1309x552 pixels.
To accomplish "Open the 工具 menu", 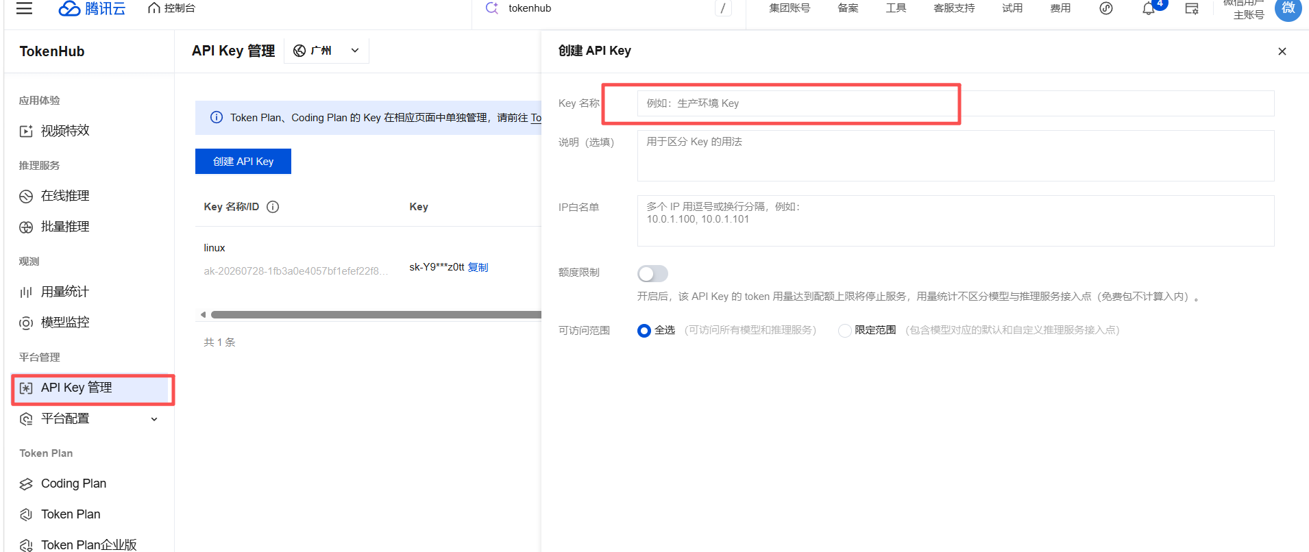I will 896,8.
